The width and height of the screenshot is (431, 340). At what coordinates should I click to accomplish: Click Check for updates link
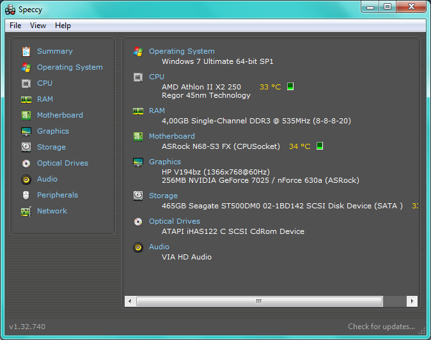[382, 327]
